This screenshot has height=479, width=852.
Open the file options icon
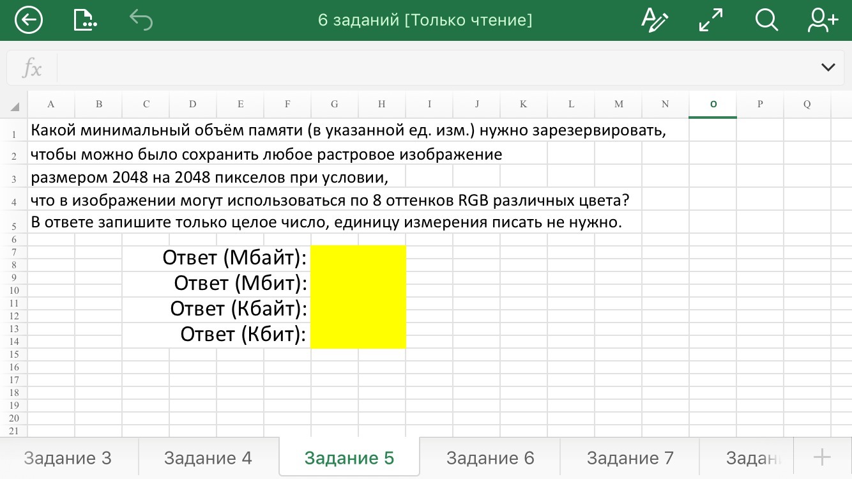pyautogui.click(x=84, y=20)
